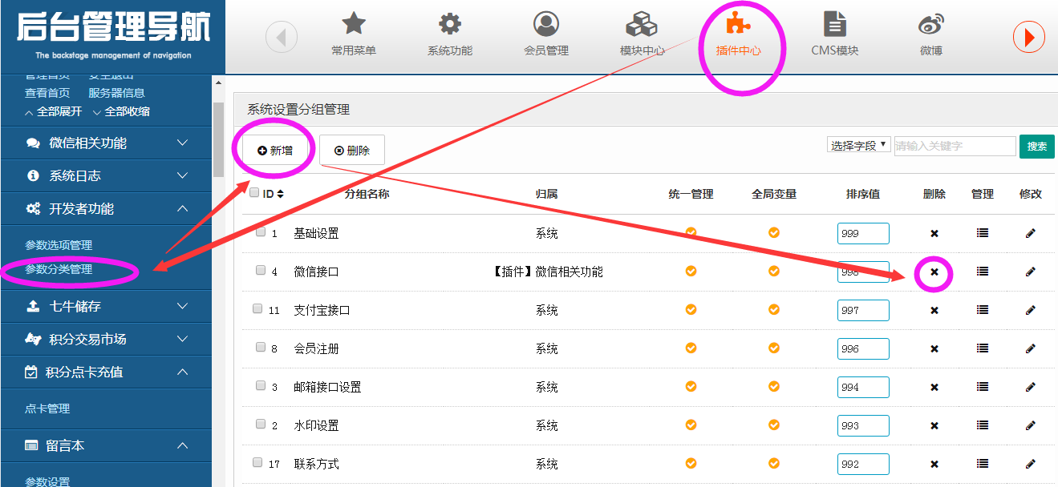Open the 选择字段 dropdown
The height and width of the screenshot is (487, 1058).
tap(859, 145)
